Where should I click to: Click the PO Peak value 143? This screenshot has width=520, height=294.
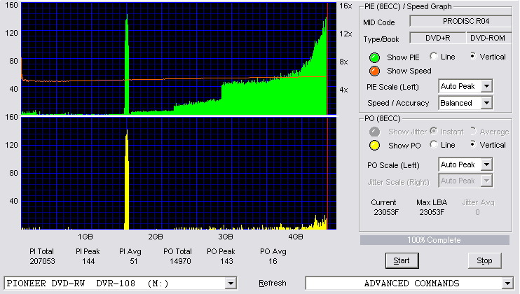click(x=226, y=262)
